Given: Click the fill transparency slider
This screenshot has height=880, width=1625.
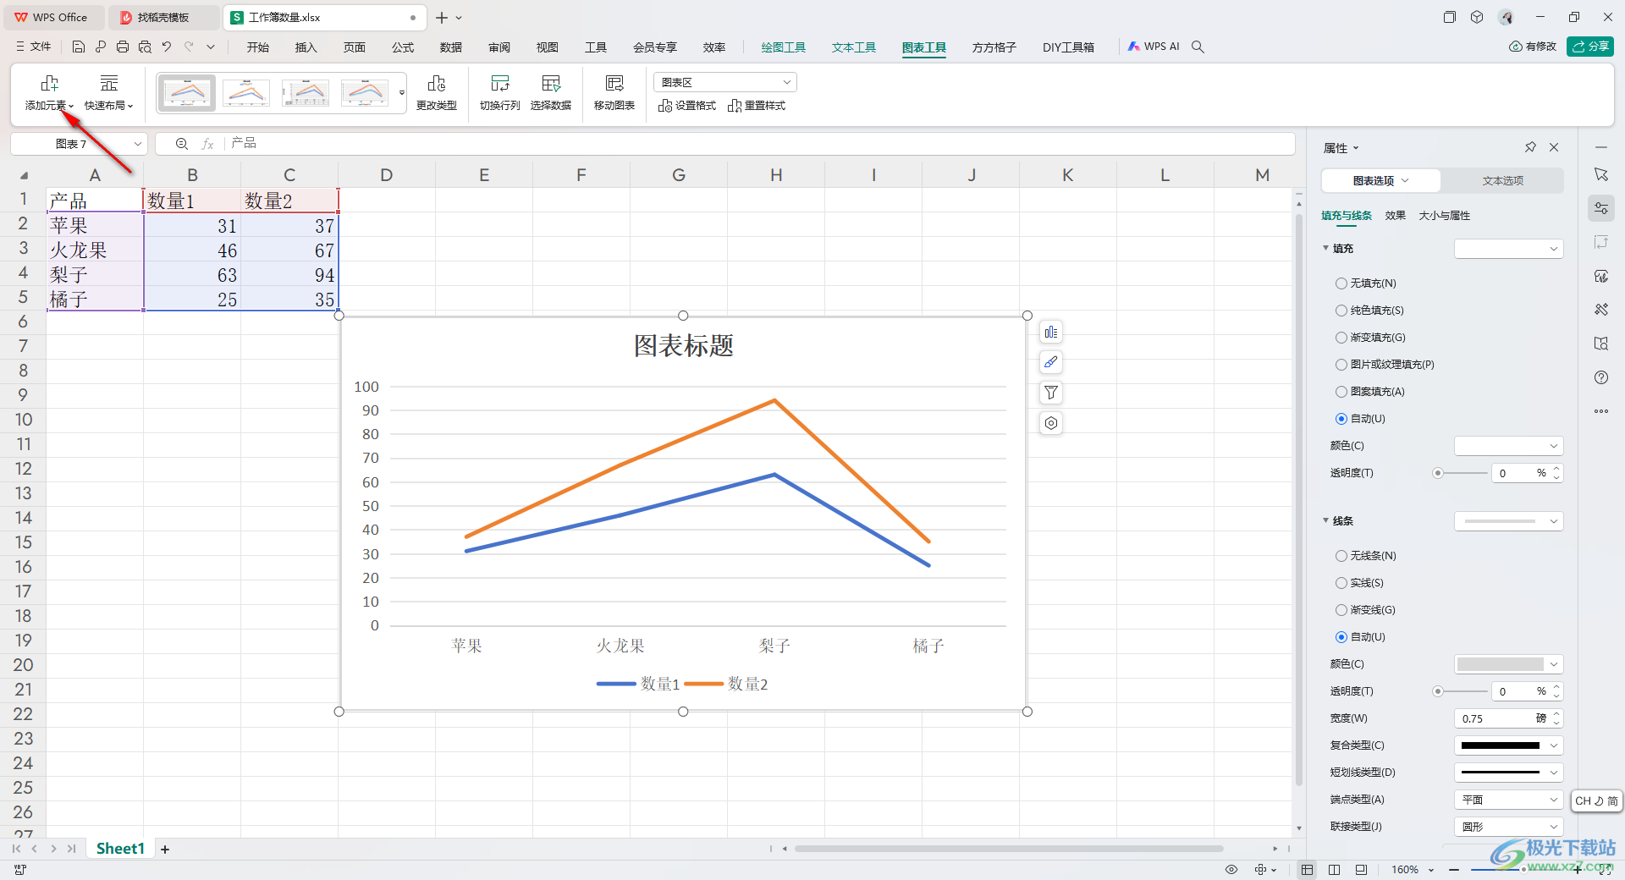Looking at the screenshot, I should [1459, 473].
